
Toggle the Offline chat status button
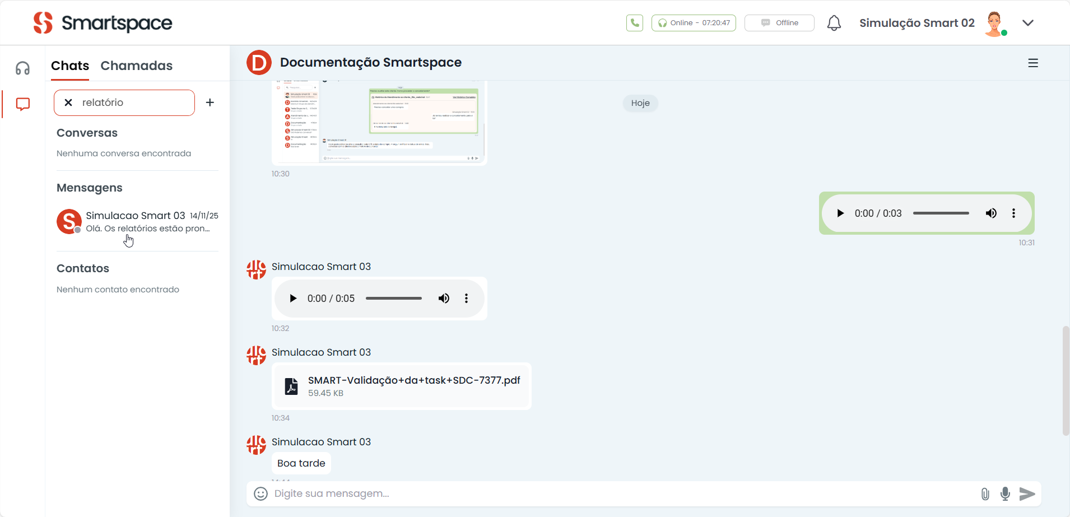[x=779, y=23]
